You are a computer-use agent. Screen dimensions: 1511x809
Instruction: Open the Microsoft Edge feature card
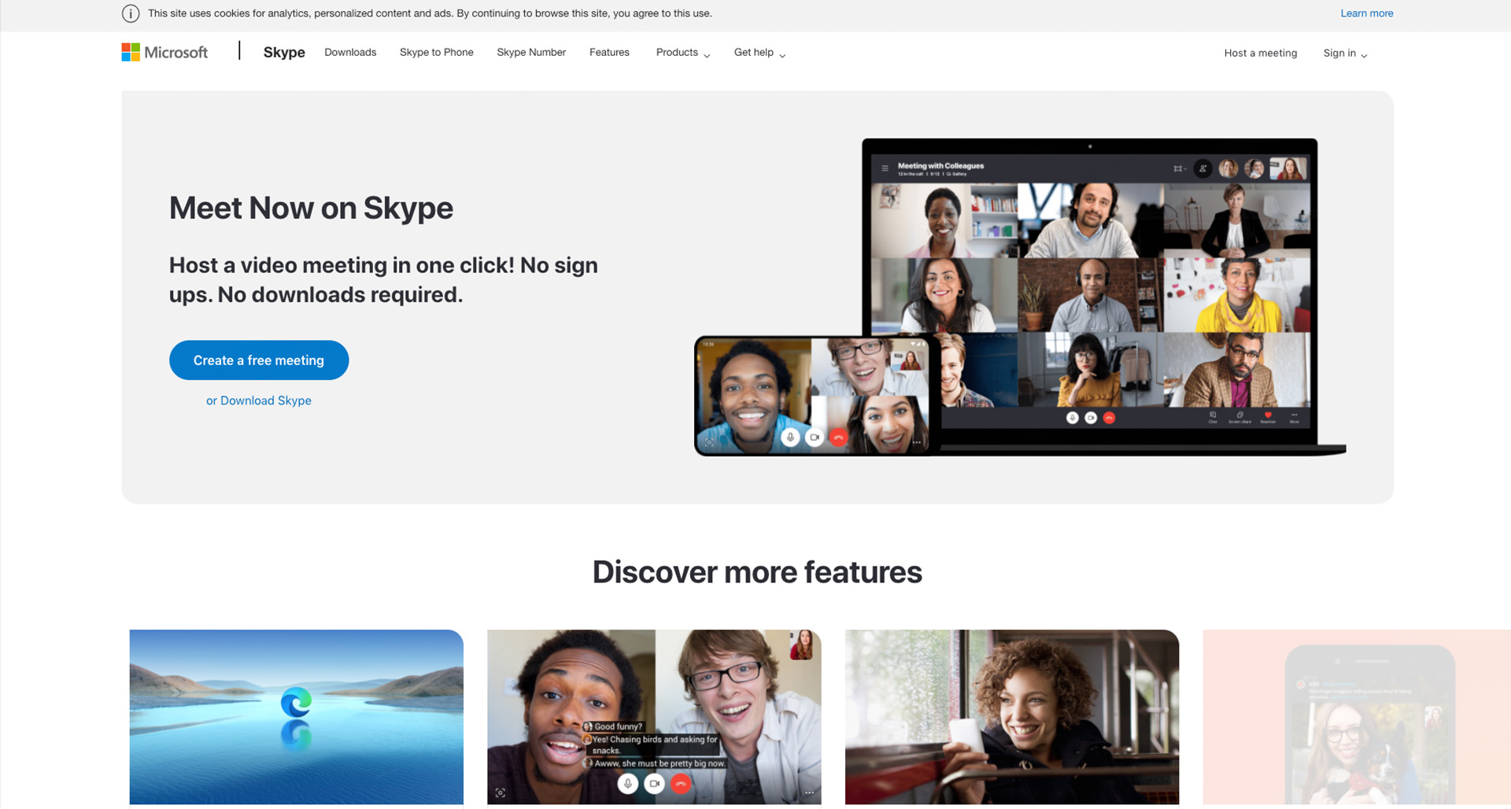click(296, 717)
